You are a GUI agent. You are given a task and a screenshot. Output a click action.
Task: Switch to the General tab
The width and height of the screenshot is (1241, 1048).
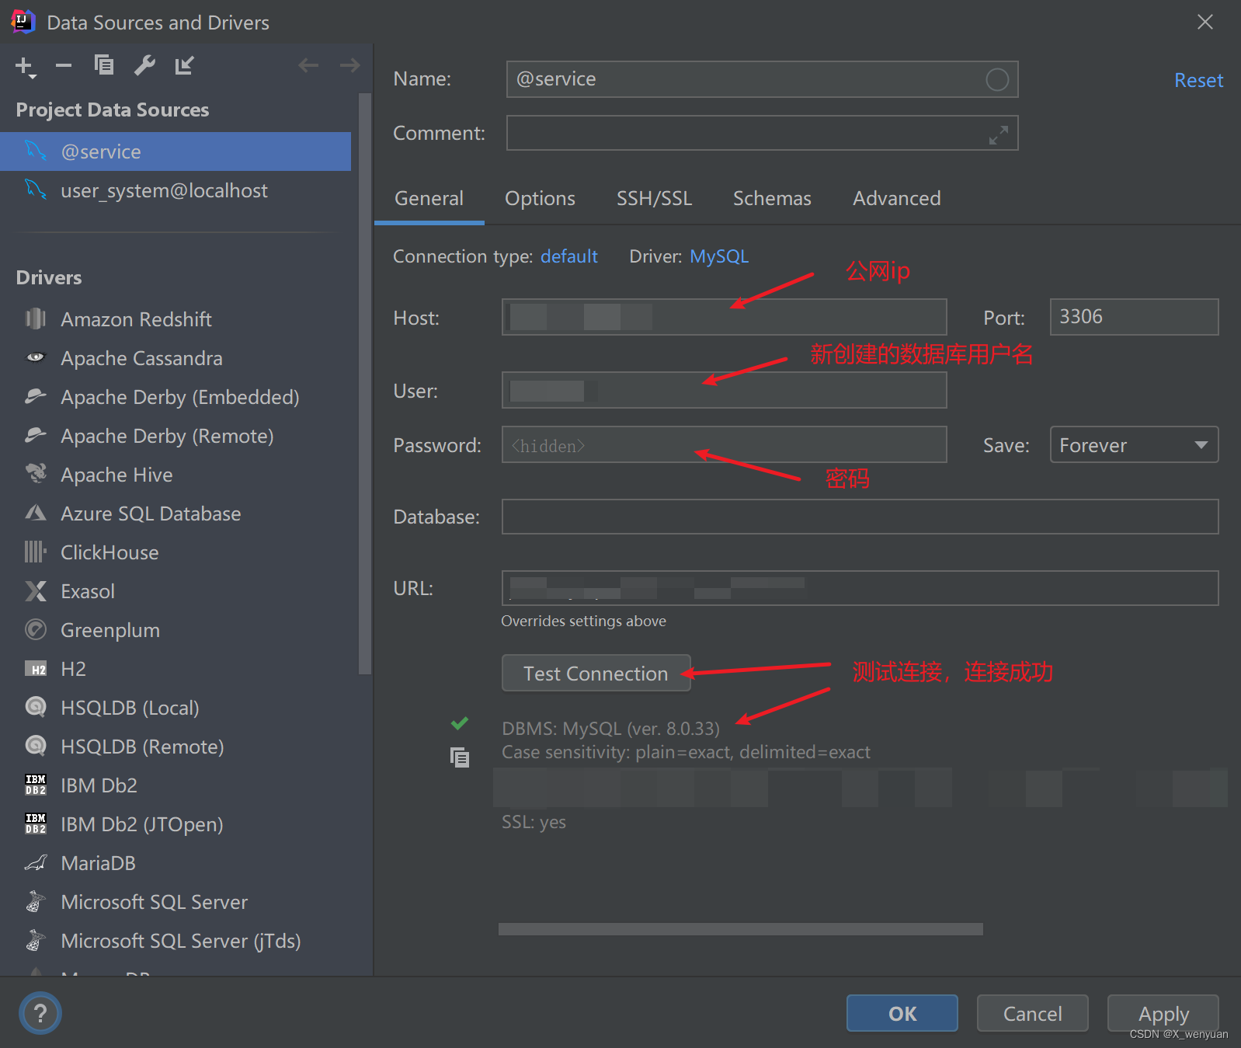coord(429,199)
